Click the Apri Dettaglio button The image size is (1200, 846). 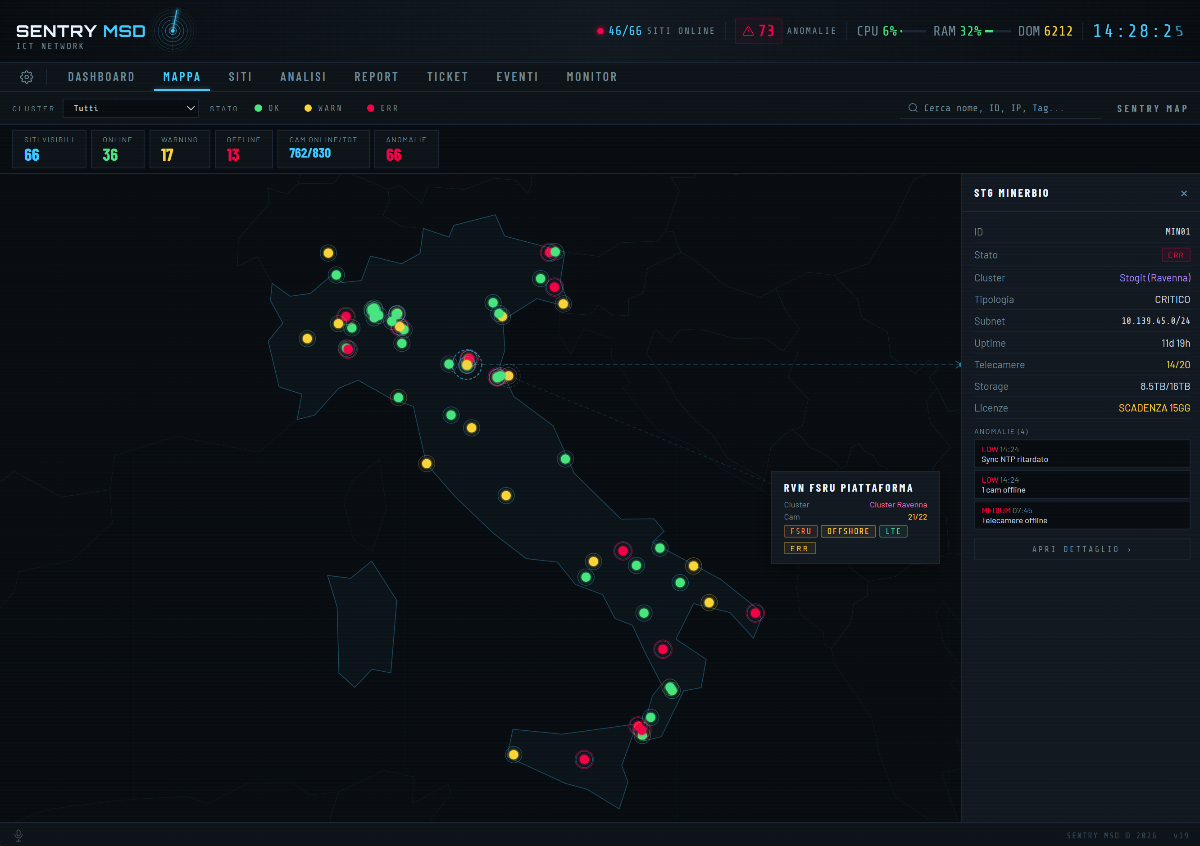1082,549
